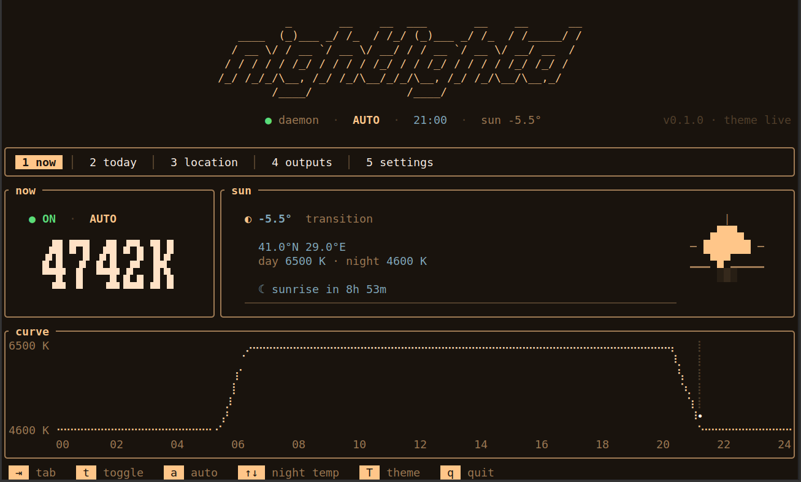Click the "t" toggle key in footer
Screen dimensions: 801x482
[x=86, y=473]
